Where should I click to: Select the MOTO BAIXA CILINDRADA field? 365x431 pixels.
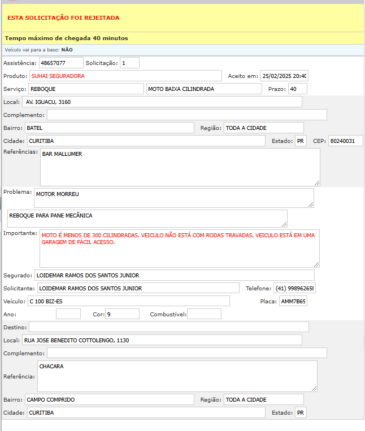203,89
